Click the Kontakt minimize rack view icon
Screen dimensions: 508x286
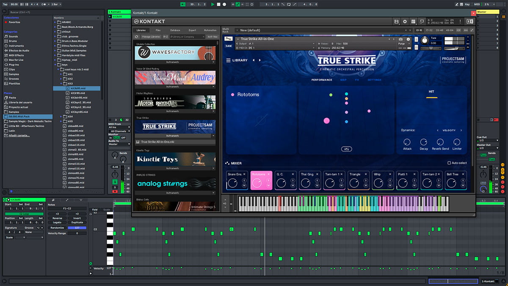pyautogui.click(x=422, y=21)
